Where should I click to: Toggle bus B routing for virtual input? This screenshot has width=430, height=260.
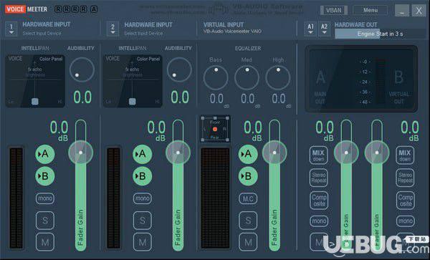pyautogui.click(x=248, y=176)
